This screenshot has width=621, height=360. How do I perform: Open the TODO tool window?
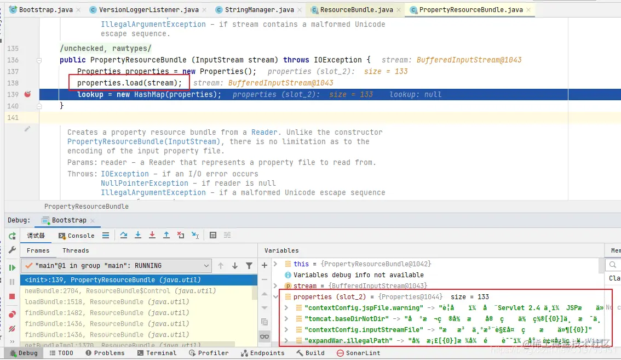point(61,353)
